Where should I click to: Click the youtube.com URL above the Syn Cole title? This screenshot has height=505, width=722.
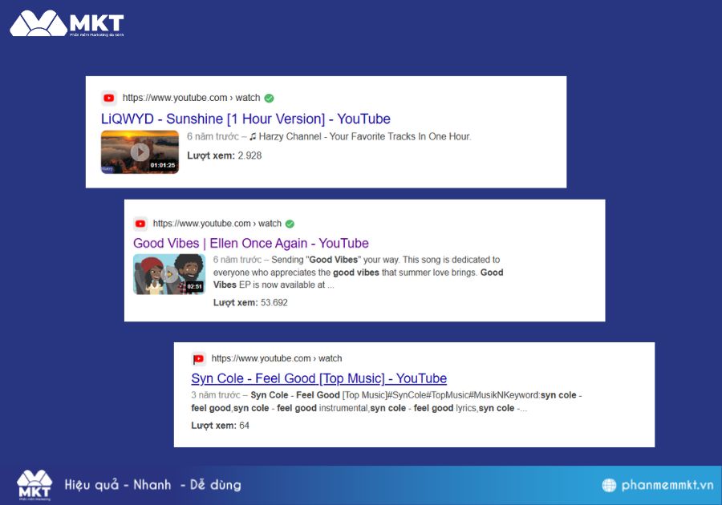(x=276, y=358)
